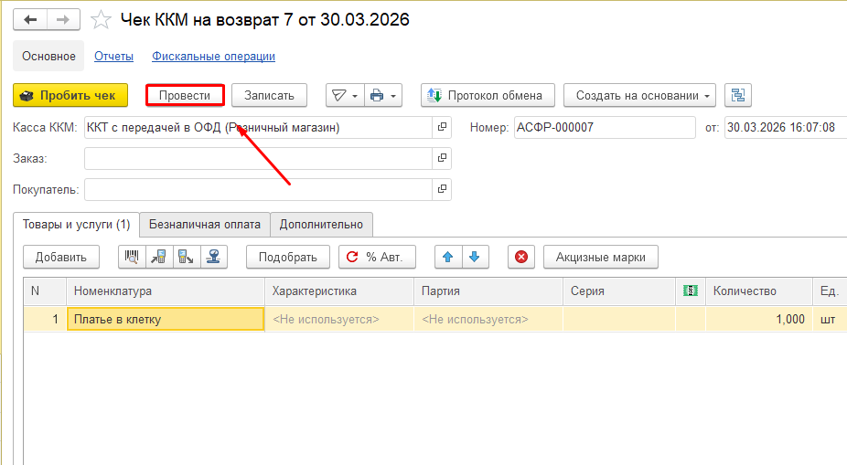This screenshot has height=465, width=847.
Task: Click the Провести button
Action: click(x=185, y=96)
